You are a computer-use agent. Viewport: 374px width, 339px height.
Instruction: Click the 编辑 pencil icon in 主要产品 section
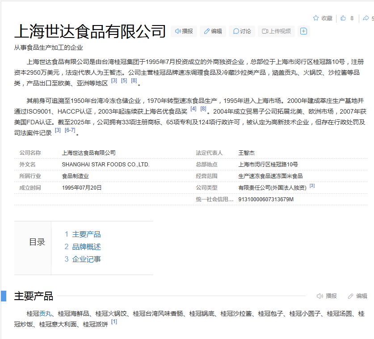click(350, 296)
